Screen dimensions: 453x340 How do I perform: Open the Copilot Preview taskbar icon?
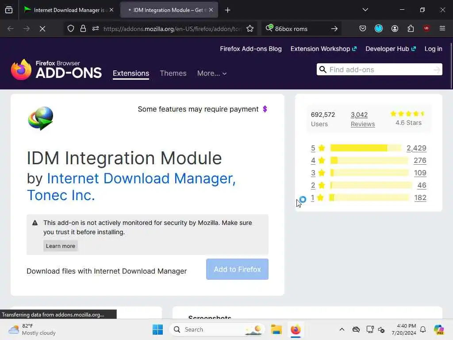coord(439,329)
